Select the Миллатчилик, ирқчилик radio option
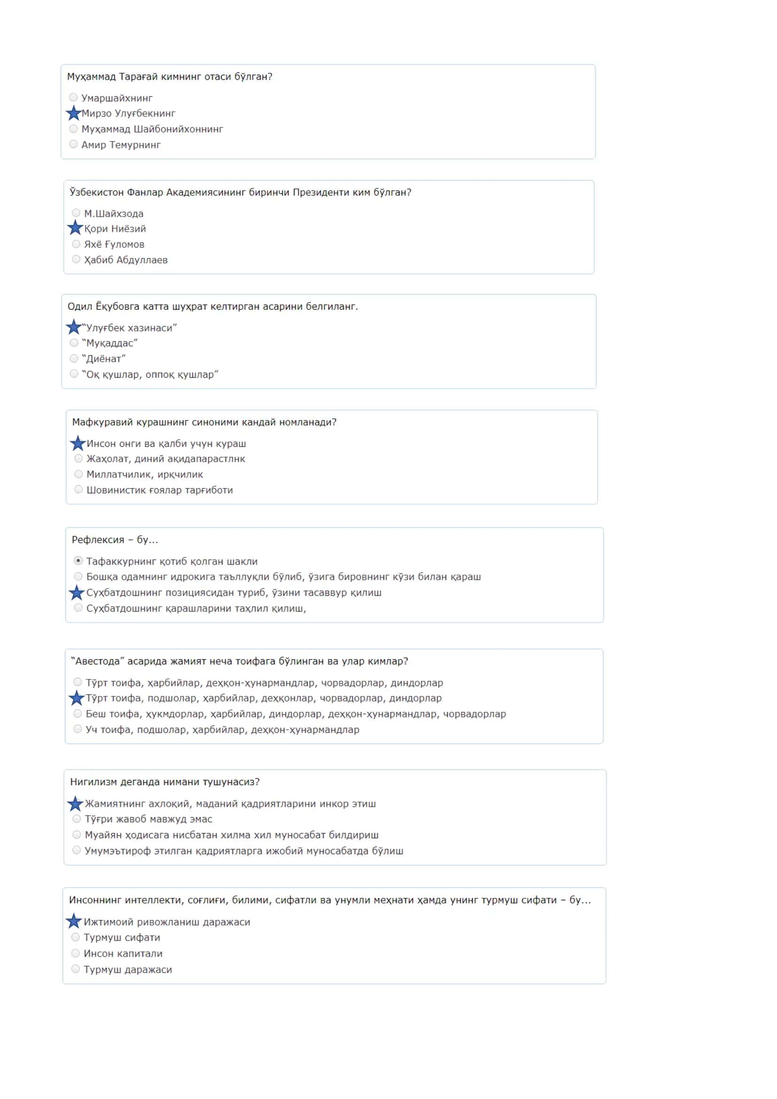The height and width of the screenshot is (1099, 777). (78, 475)
